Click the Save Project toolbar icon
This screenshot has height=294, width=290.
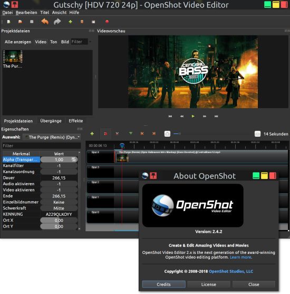pos(32,22)
